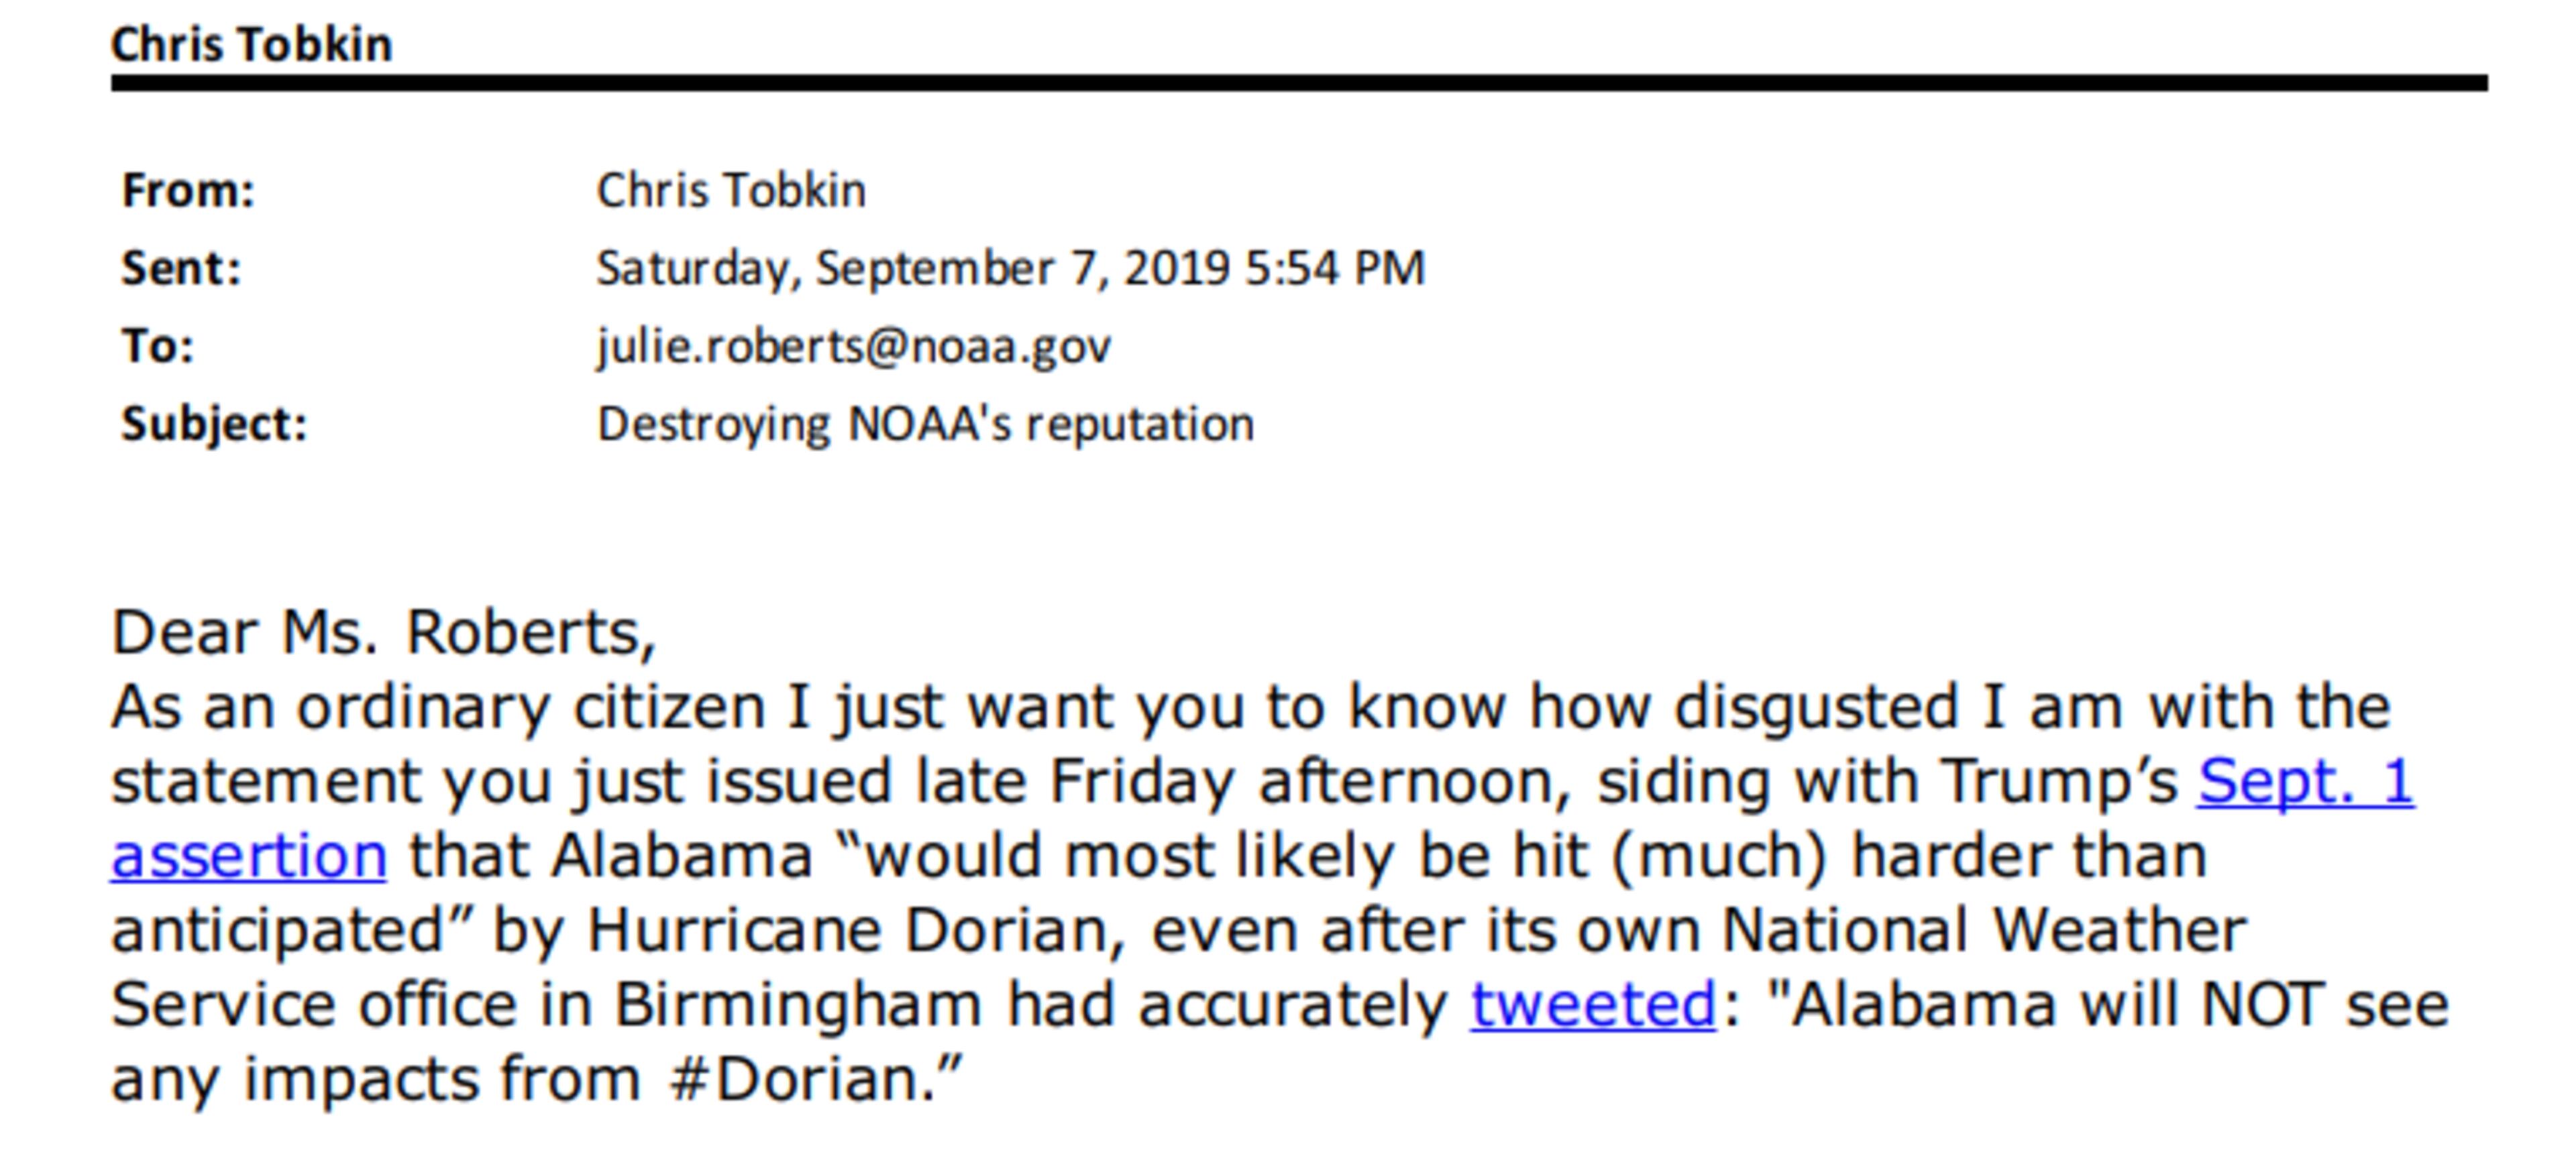This screenshot has height=1154, width=2576.
Task: Click the words "Hurricane Dorian" in the body
Action: point(848,930)
